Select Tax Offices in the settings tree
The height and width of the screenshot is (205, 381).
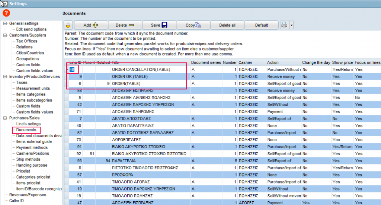[x=26, y=41]
